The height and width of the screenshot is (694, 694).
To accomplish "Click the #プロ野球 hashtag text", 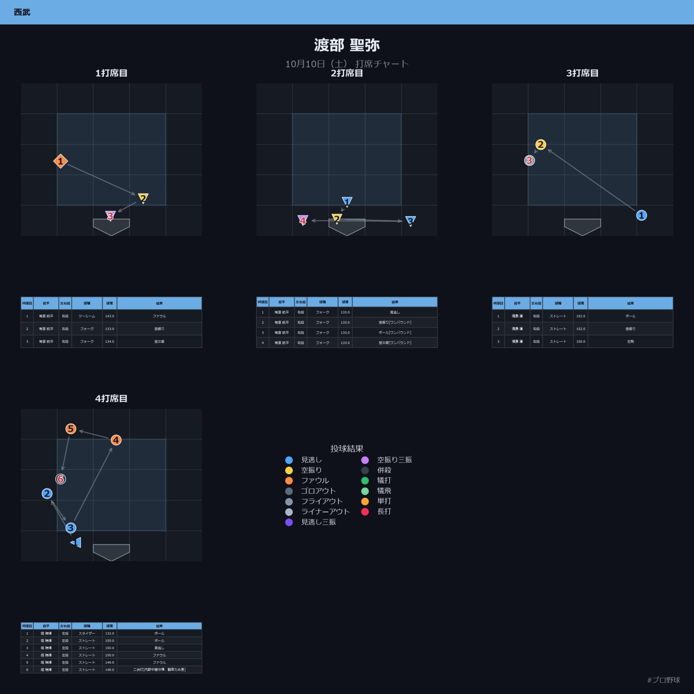I will (664, 680).
